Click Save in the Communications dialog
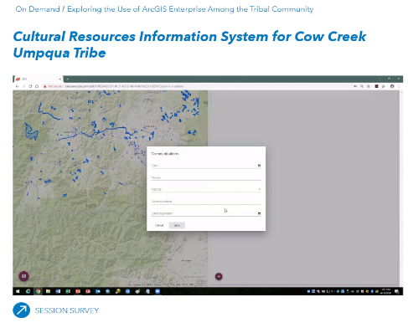Image resolution: width=408 pixels, height=333 pixels. pyautogui.click(x=177, y=225)
